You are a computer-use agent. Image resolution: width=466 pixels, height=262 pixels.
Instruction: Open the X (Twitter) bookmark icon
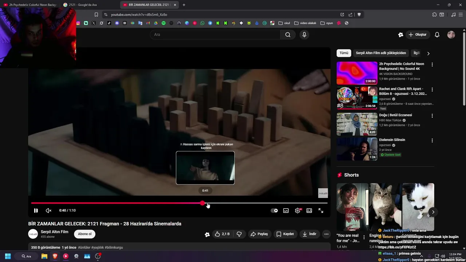[x=94, y=23]
